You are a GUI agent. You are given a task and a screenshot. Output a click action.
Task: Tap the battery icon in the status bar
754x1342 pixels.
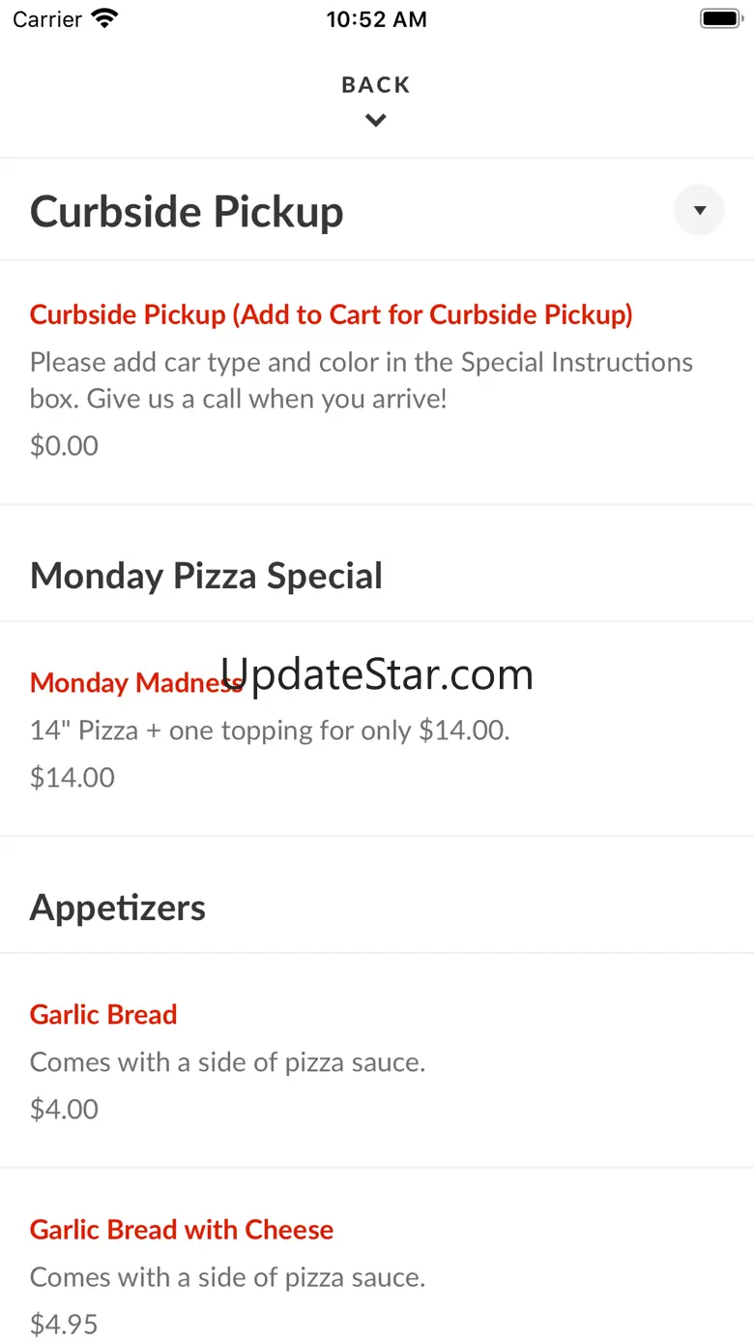pyautogui.click(x=720, y=18)
